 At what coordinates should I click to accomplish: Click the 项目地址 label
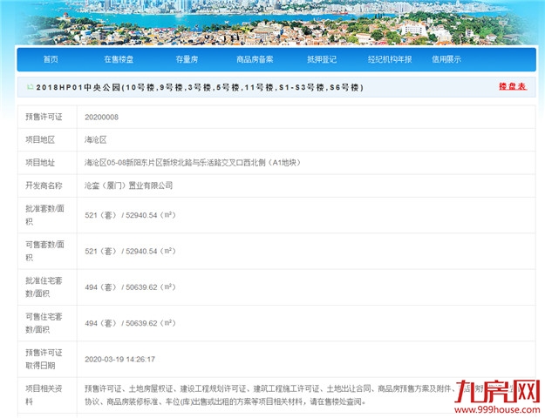pos(40,163)
